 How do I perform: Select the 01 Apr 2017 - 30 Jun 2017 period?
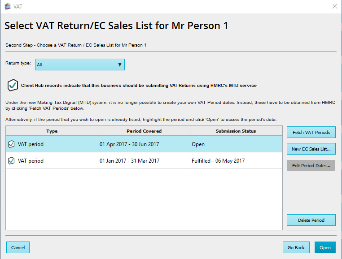coord(144,144)
